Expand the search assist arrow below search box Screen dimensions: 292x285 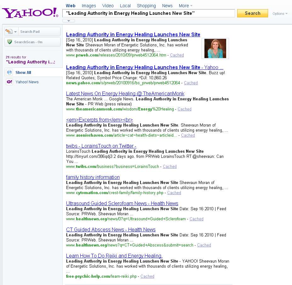pyautogui.click(x=69, y=21)
